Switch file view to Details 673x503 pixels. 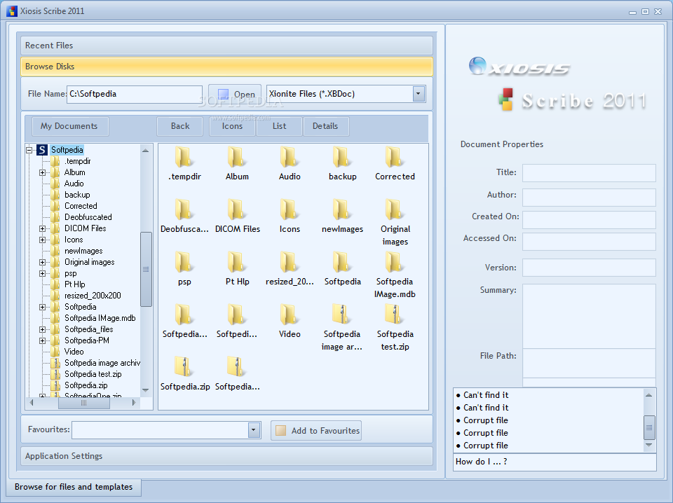(325, 126)
